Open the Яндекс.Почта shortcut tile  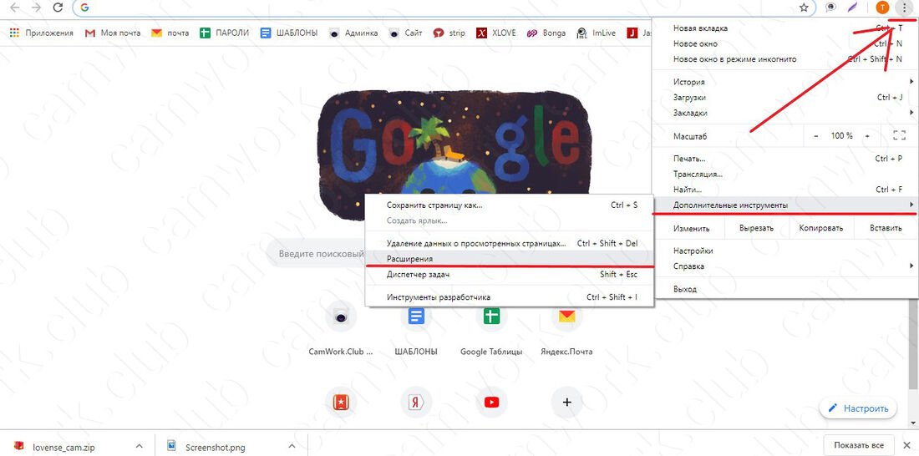(566, 317)
